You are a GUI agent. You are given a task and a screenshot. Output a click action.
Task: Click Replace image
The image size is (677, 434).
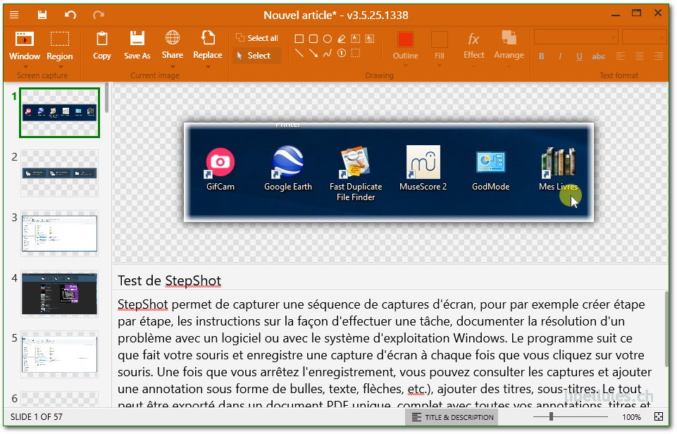pos(208,45)
